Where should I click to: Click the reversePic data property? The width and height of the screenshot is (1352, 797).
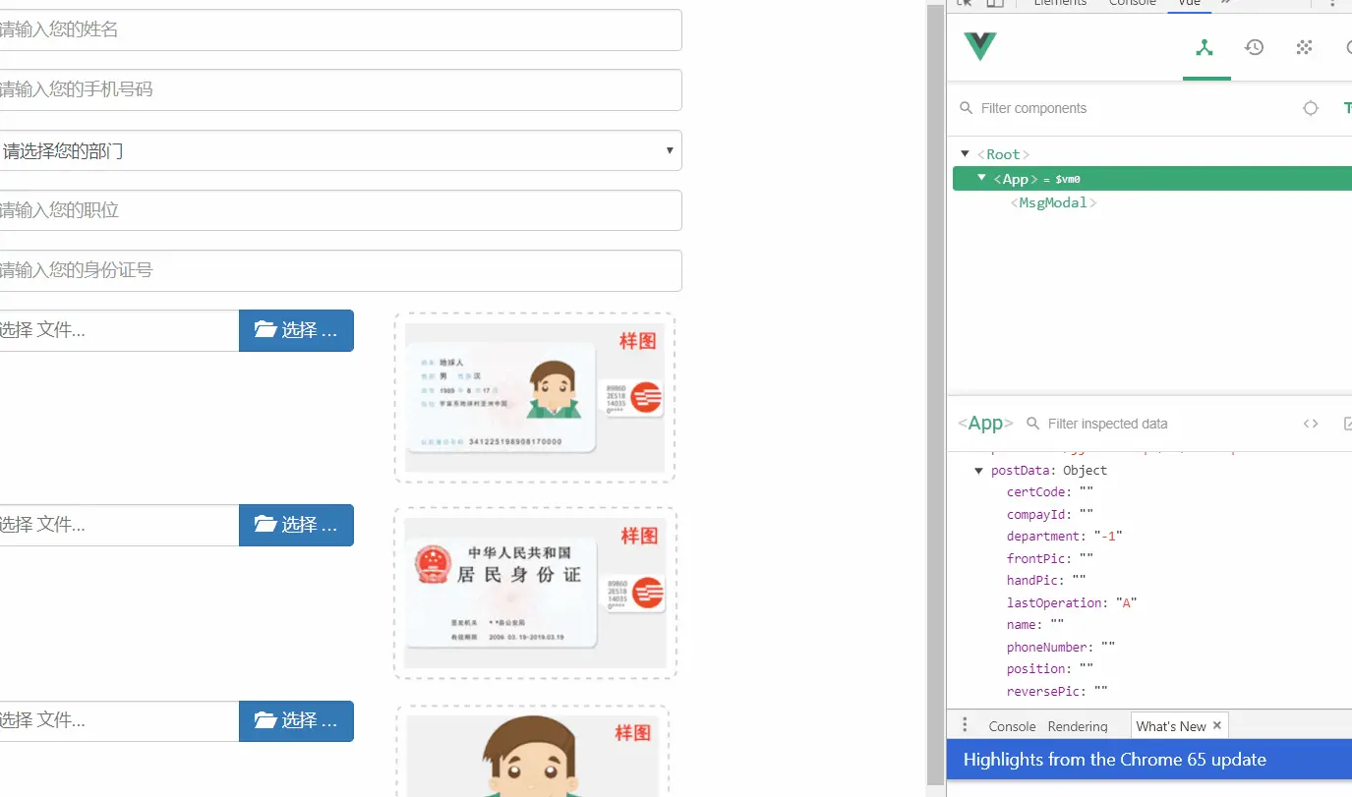point(1057,691)
